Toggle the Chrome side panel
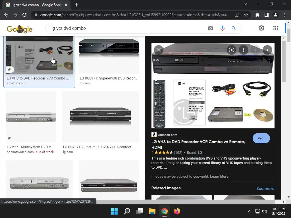 [x=267, y=15]
